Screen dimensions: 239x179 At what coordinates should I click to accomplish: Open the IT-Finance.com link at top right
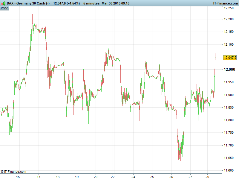(225, 3)
